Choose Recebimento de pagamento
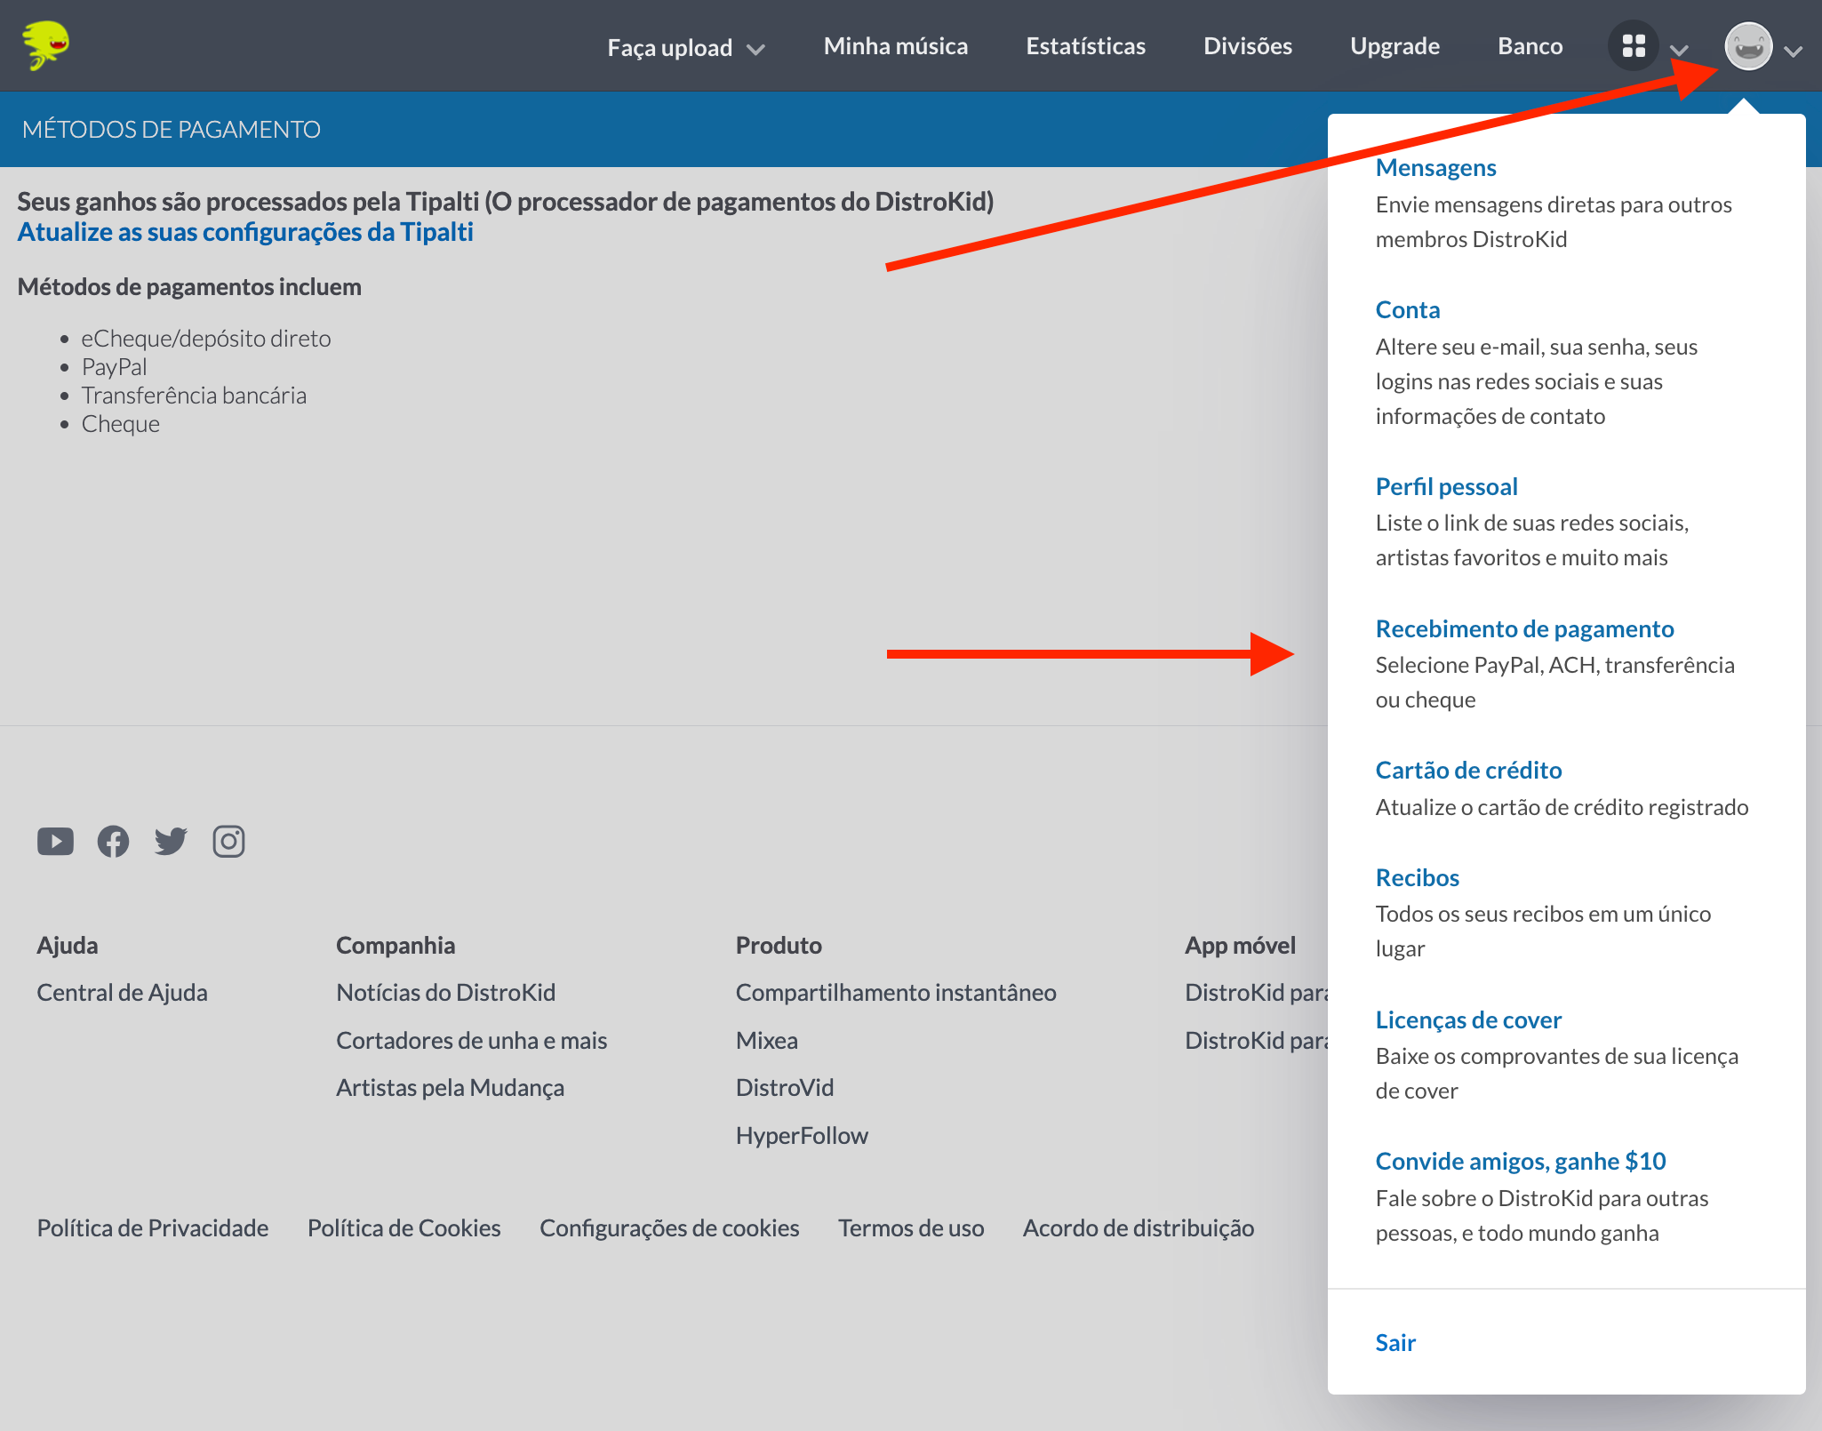 pyautogui.click(x=1524, y=628)
